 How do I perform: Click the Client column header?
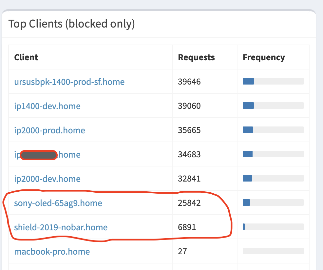(26, 57)
